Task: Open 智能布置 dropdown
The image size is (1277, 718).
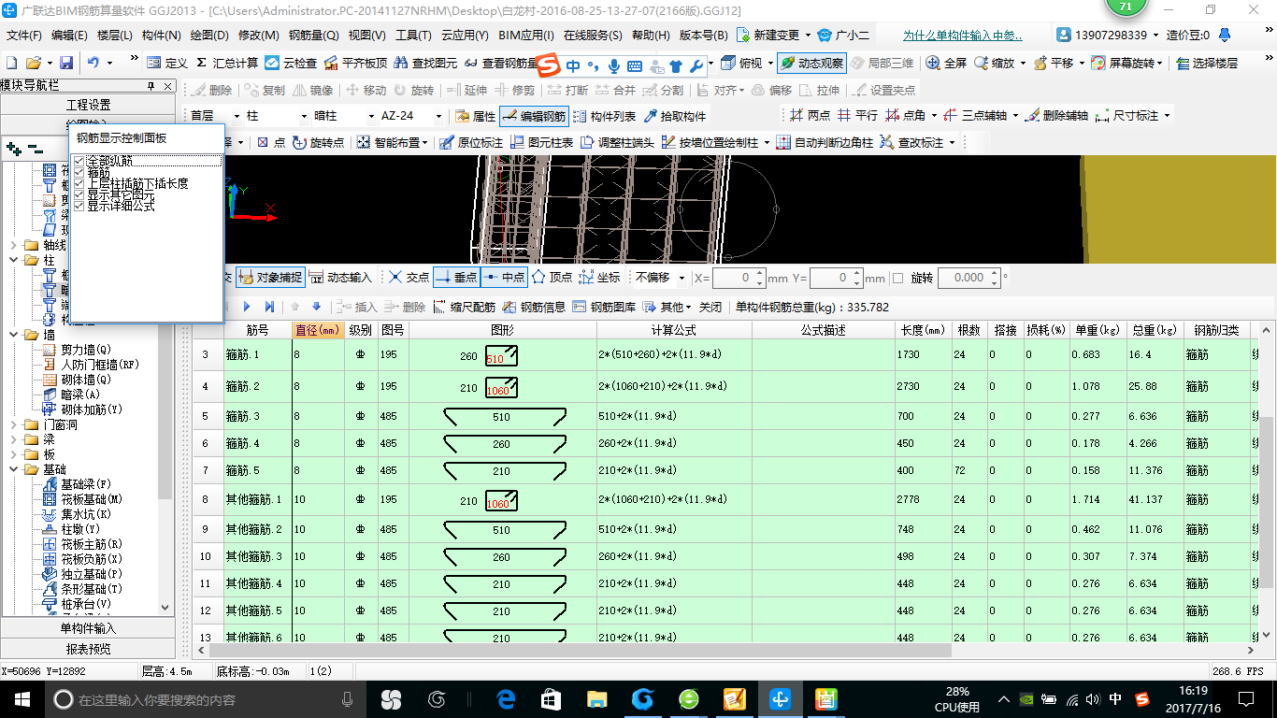Action: click(x=394, y=143)
